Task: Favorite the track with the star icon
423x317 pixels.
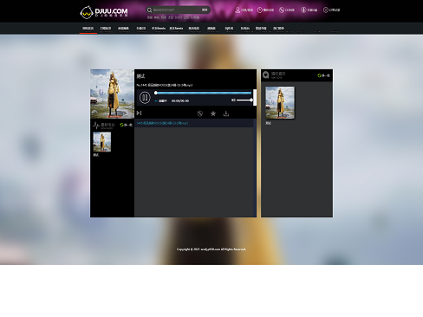Action: [x=213, y=113]
